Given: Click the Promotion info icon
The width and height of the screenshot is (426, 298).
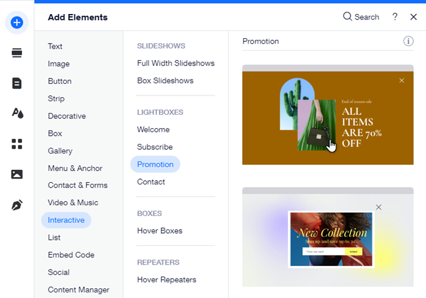Looking at the screenshot, I should (408, 41).
